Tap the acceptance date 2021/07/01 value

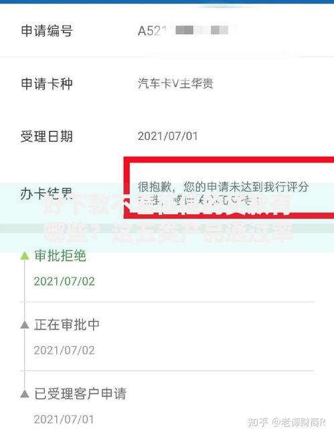pyautogui.click(x=167, y=136)
